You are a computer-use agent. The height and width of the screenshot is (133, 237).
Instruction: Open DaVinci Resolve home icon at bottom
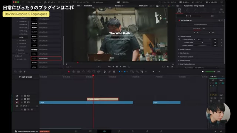click(215, 132)
